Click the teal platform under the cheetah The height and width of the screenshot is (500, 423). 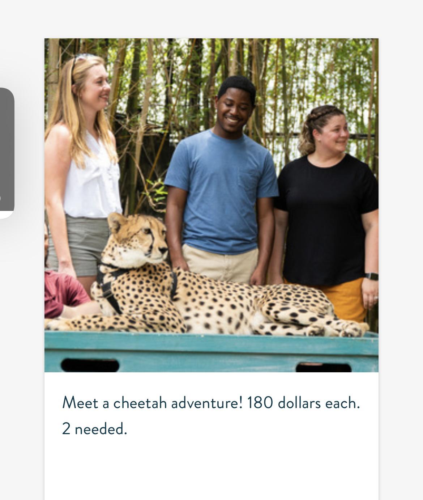coord(211,352)
